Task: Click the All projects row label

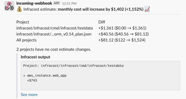Action: point(26,40)
